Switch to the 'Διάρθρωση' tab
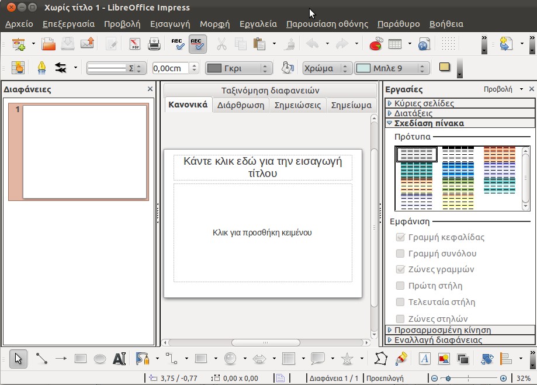This screenshot has height=385, width=537. click(x=240, y=105)
